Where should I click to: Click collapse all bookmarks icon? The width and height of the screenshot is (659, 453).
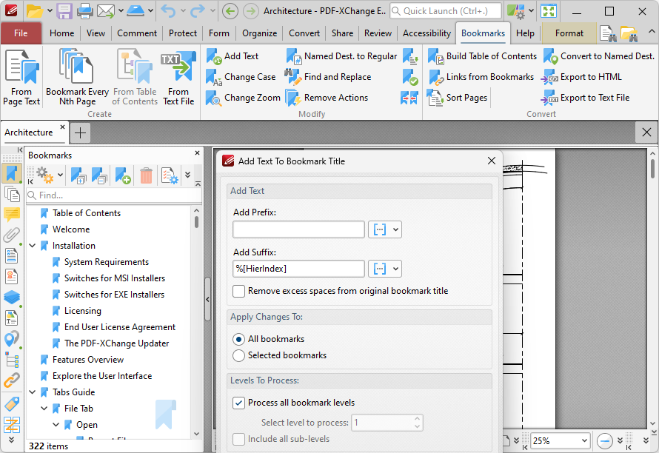coord(99,175)
